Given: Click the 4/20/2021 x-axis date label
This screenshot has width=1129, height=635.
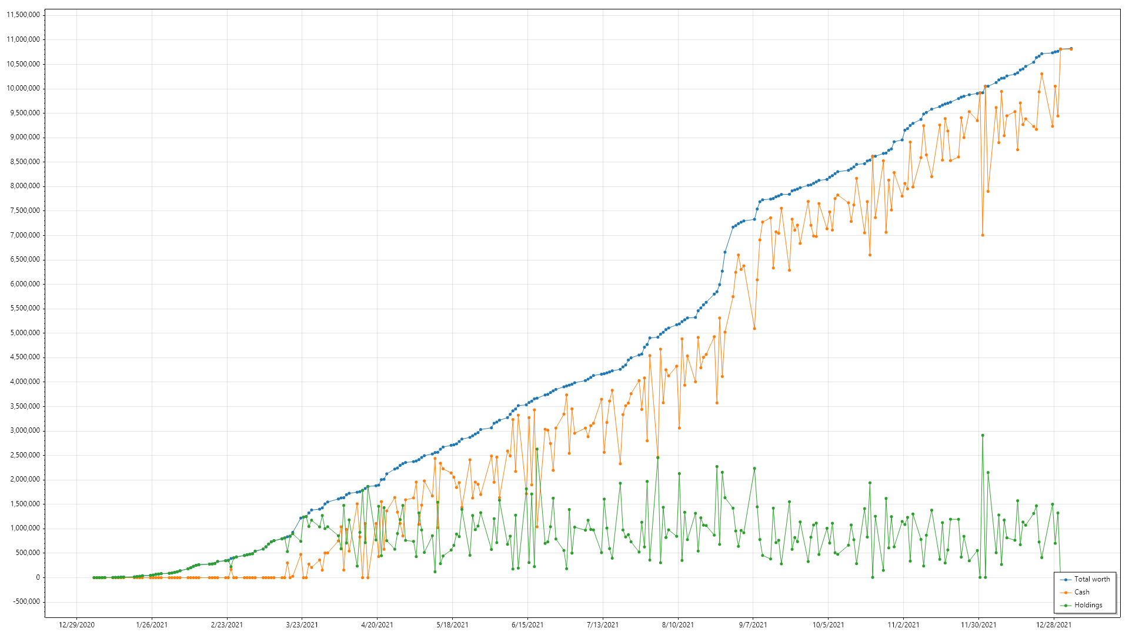Looking at the screenshot, I should pyautogui.click(x=377, y=625).
